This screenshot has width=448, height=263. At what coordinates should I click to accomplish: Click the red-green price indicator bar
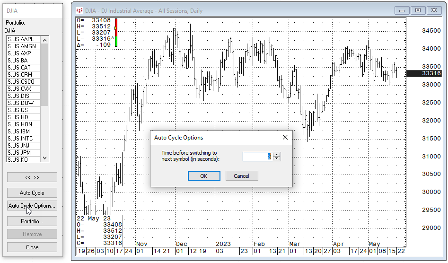click(116, 33)
